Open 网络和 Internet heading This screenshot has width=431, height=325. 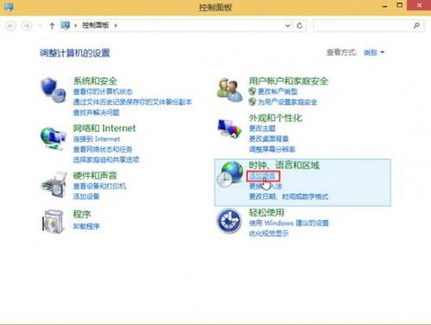click(104, 128)
